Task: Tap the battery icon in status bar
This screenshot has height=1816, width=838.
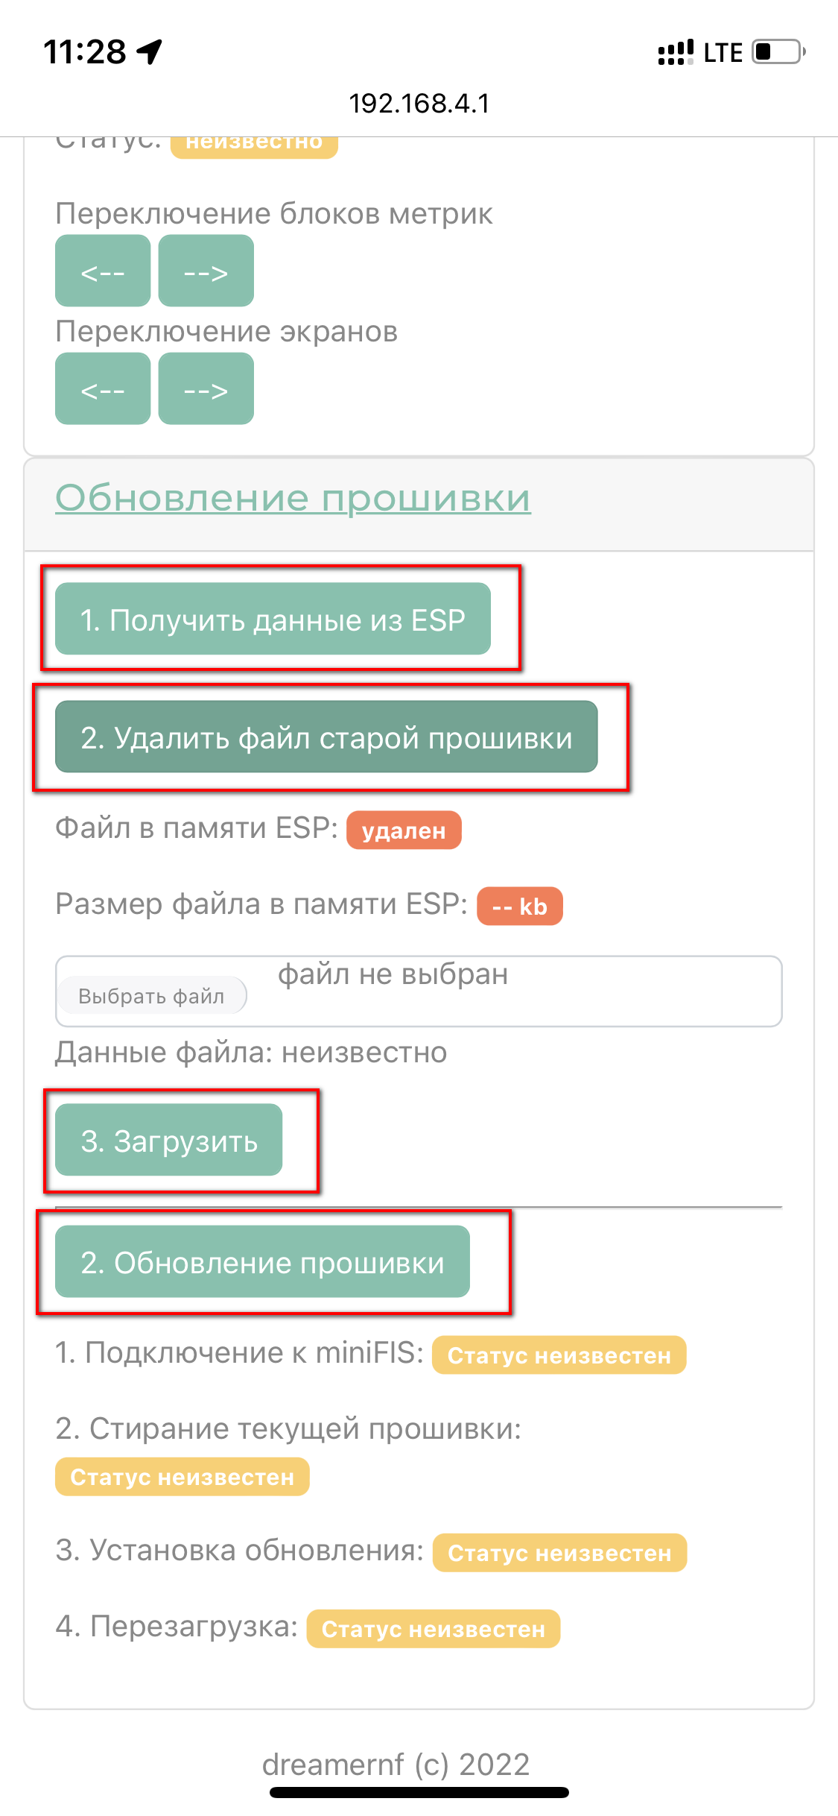Action: (778, 52)
